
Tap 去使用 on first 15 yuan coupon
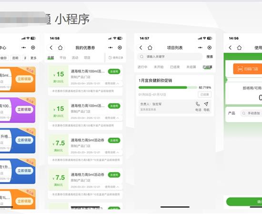[114, 71]
